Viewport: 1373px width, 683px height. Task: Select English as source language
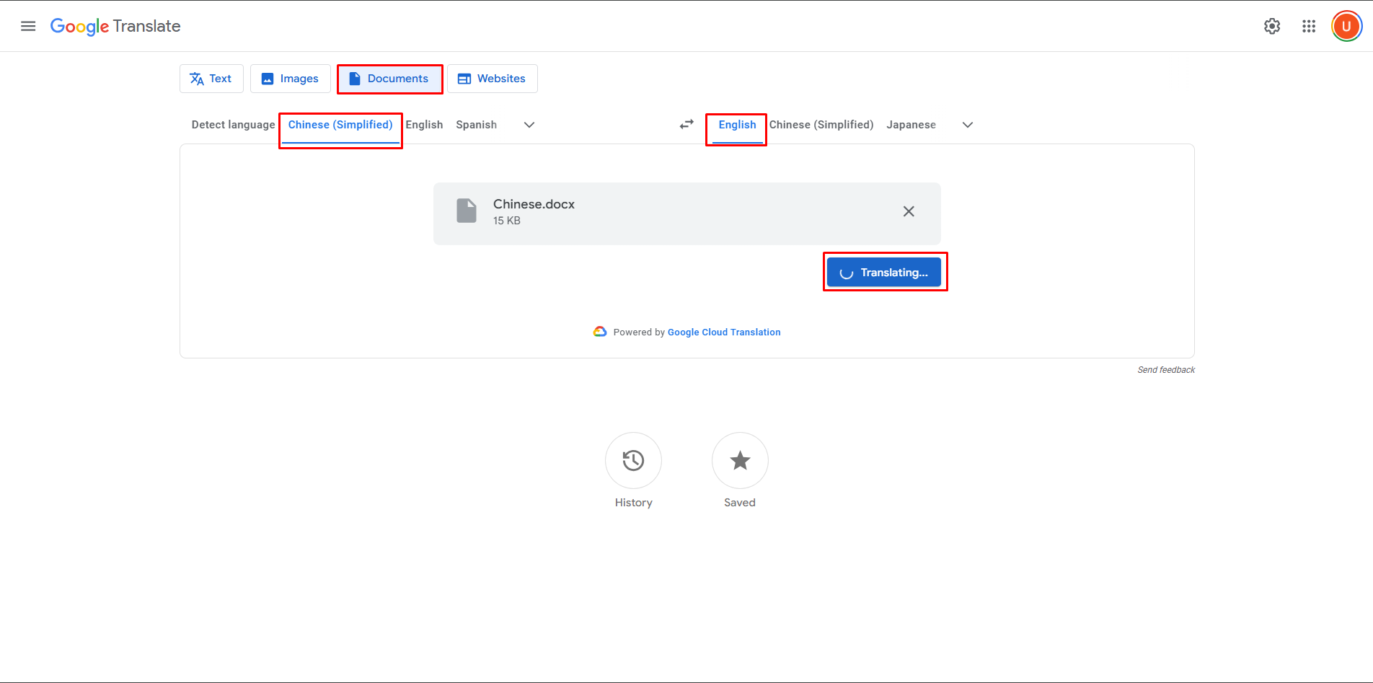(x=425, y=124)
